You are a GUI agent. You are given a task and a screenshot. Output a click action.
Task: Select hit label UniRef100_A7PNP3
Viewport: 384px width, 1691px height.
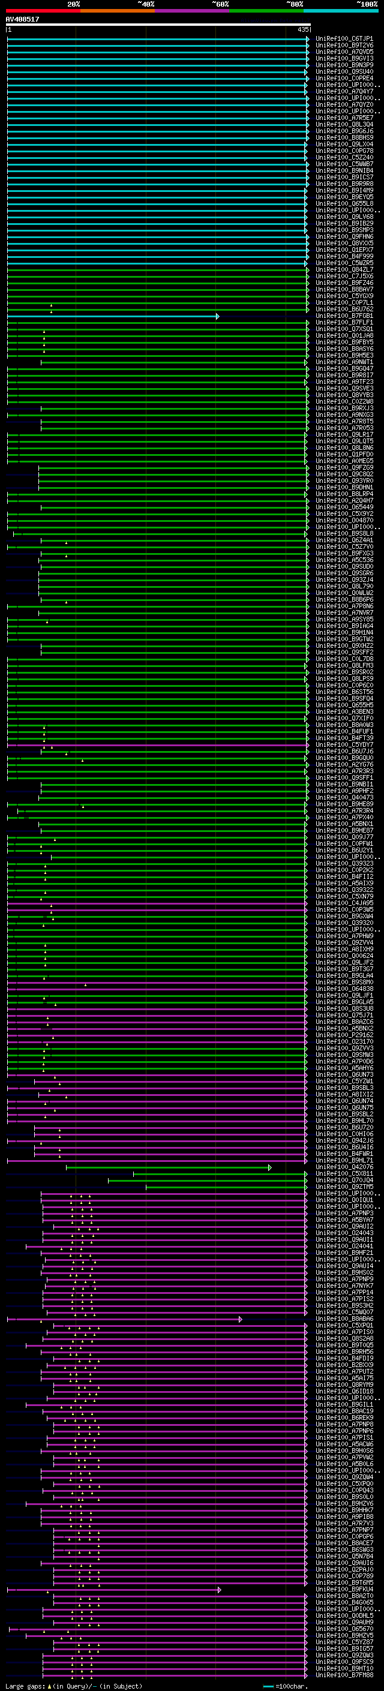(x=344, y=1214)
